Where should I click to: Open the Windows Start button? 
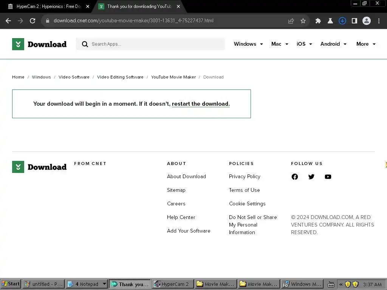coord(11,284)
